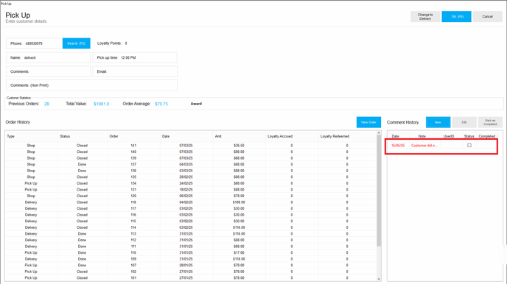507x284 pixels.
Task: Click the Note column header in Comment History
Action: (x=422, y=136)
